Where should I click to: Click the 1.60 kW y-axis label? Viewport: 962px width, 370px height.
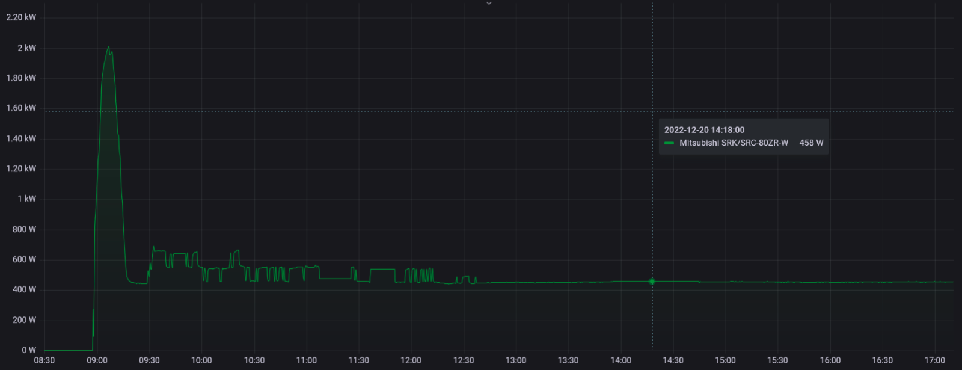[x=21, y=108]
